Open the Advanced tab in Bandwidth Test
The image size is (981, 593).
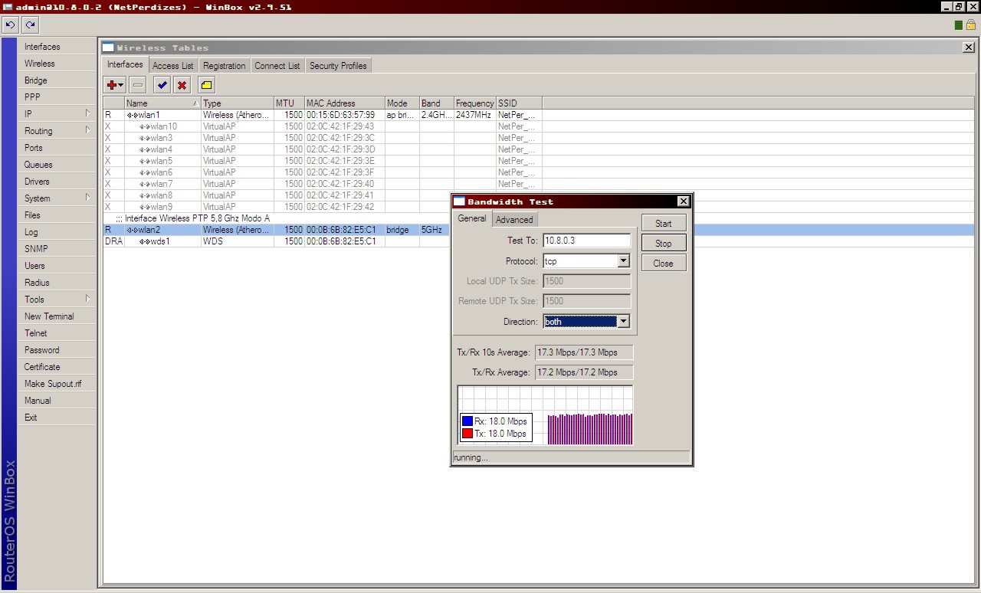click(x=513, y=219)
